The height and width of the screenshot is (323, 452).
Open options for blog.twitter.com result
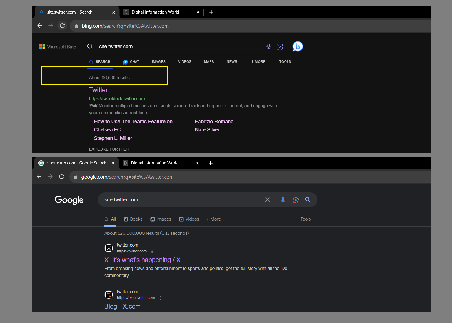(x=160, y=298)
